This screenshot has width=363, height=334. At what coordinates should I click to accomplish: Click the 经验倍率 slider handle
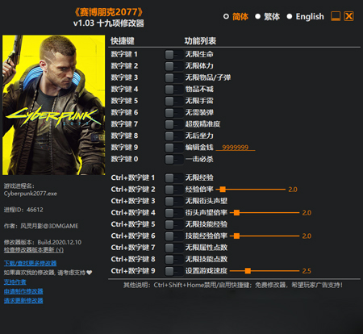(x=223, y=190)
